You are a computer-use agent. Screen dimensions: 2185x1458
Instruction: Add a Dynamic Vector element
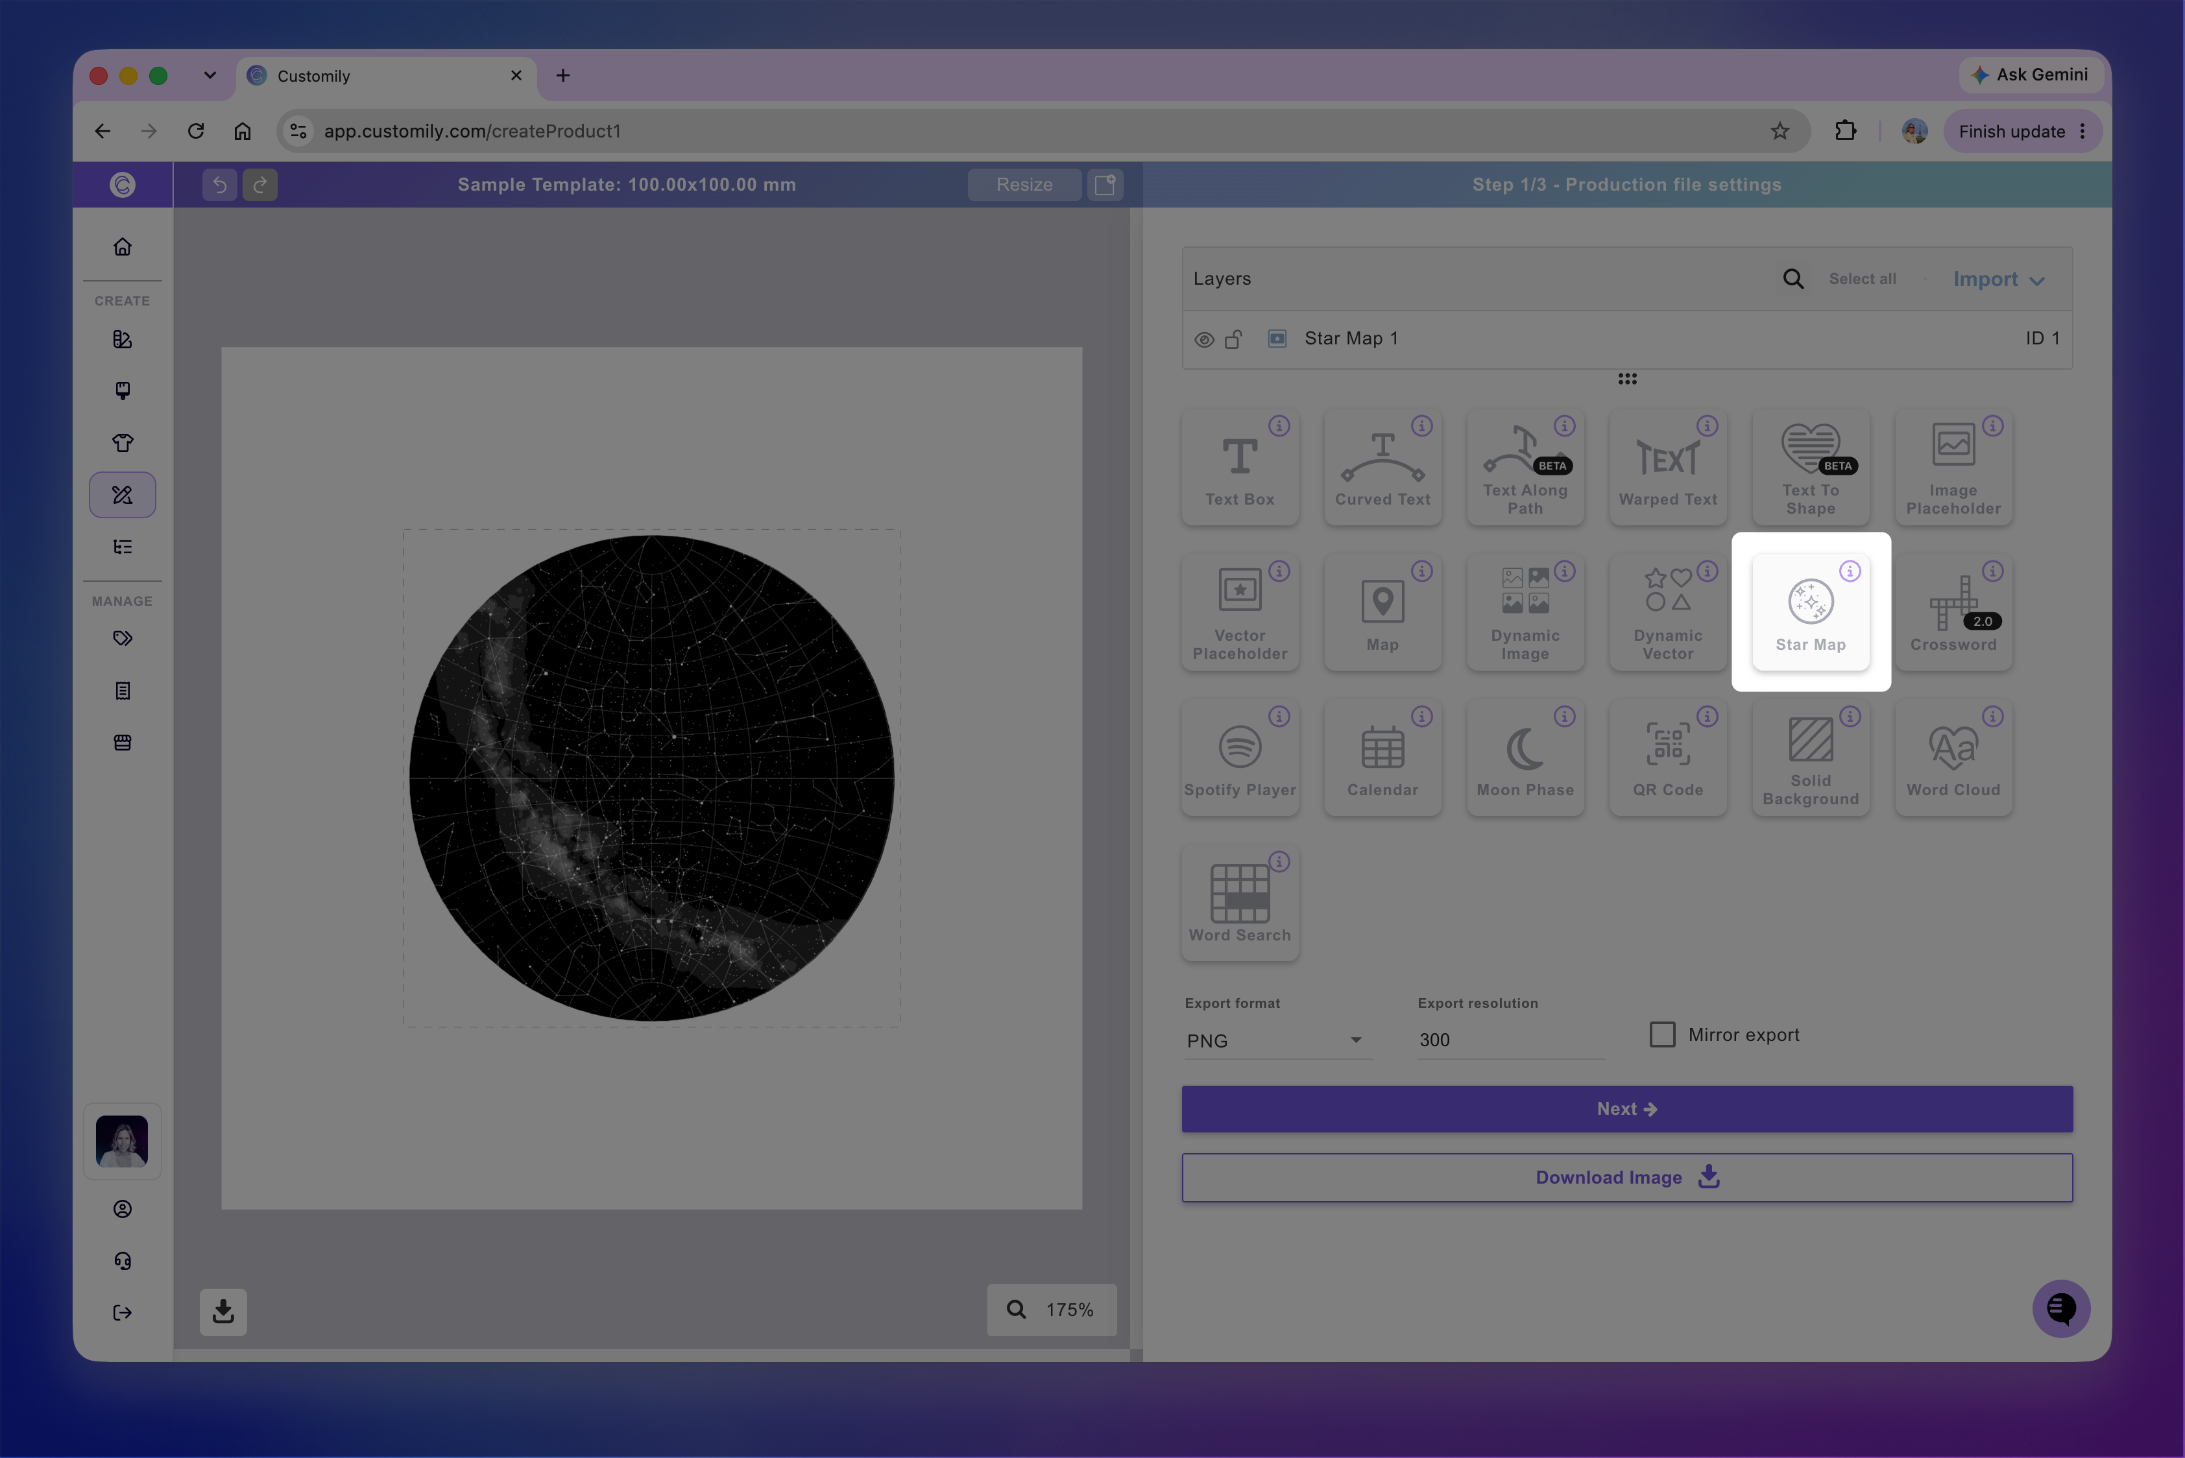(1668, 612)
